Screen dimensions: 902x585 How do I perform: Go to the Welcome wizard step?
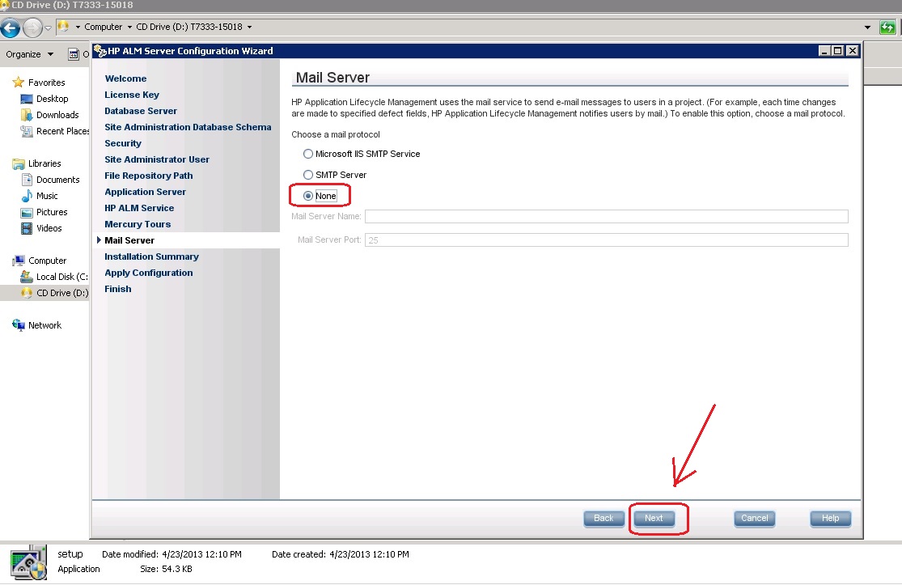pyautogui.click(x=125, y=78)
